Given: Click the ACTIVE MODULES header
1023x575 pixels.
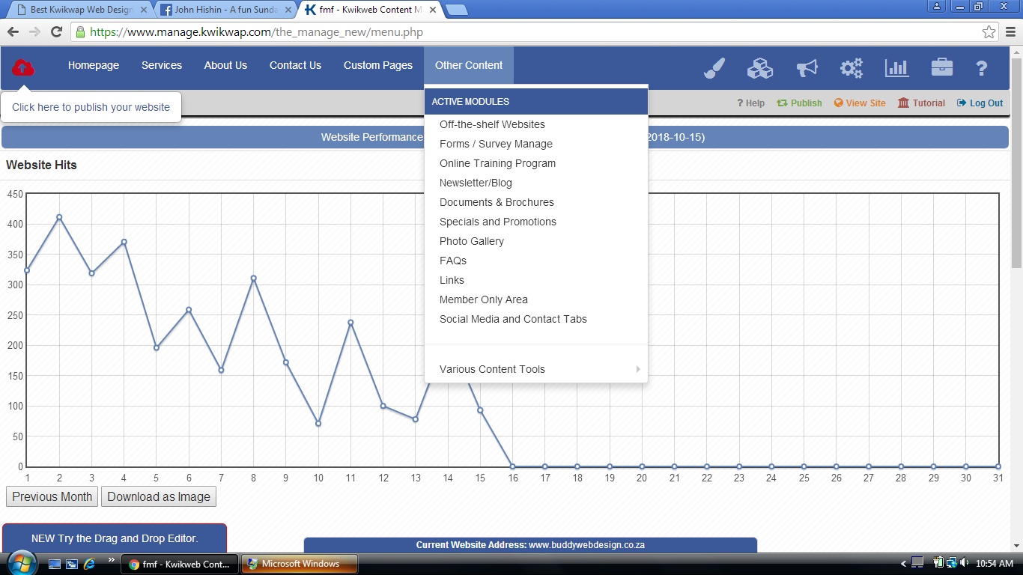Looking at the screenshot, I should 536,101.
